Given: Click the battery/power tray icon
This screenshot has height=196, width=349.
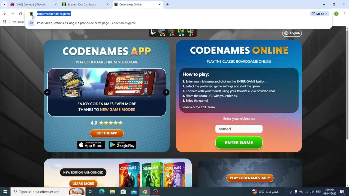Looking at the screenshot, I should coord(301,192).
